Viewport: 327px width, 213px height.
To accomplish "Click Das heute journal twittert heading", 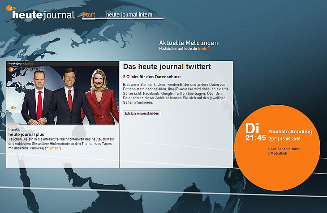I will tap(167, 67).
